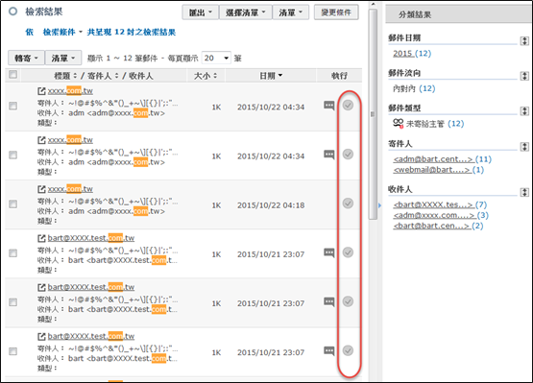
Task: Open the per-page count combo showing 20
Action: point(216,59)
